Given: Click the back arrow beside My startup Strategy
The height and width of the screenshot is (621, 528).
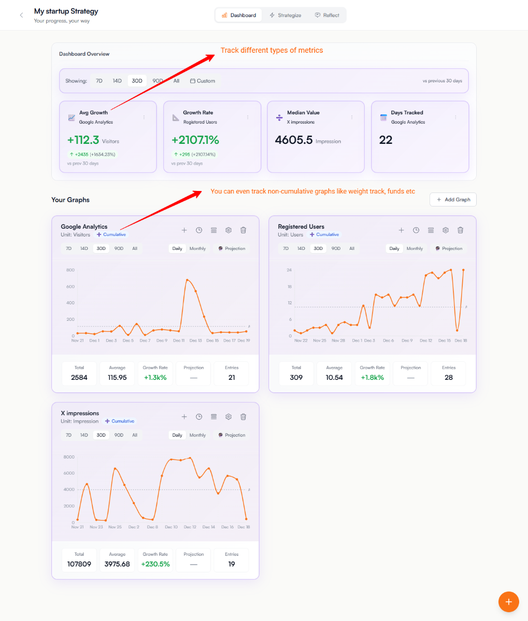Looking at the screenshot, I should pos(21,15).
